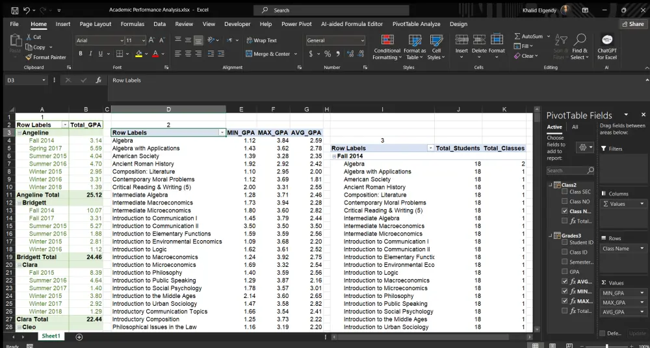Toggle Bold formatting
This screenshot has width=650, height=348.
pyautogui.click(x=81, y=54)
